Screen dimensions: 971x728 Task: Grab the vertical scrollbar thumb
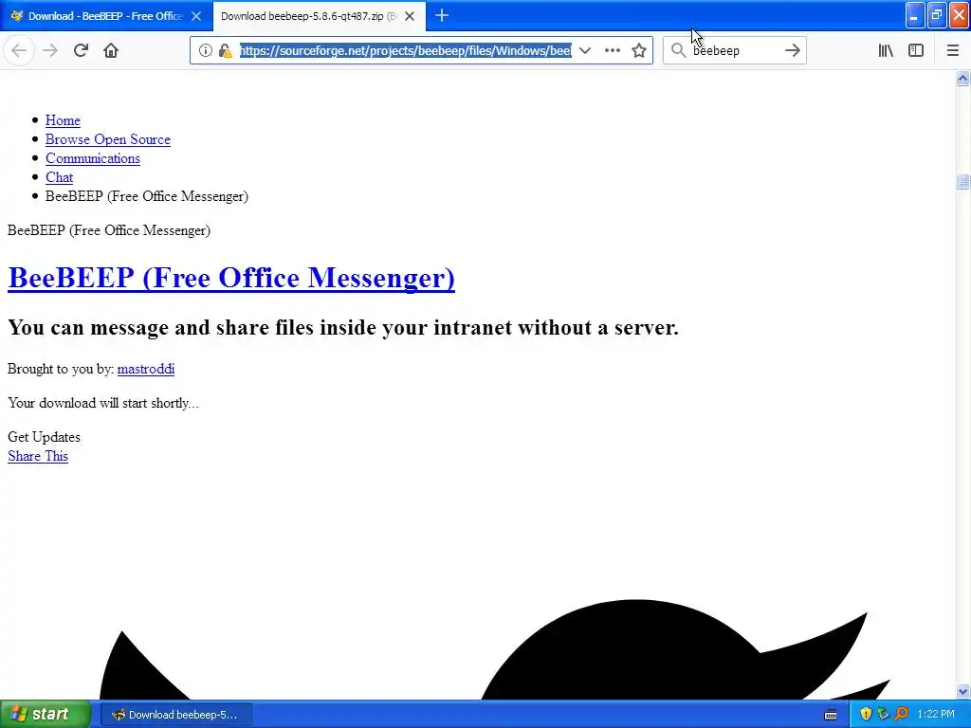[x=962, y=181]
